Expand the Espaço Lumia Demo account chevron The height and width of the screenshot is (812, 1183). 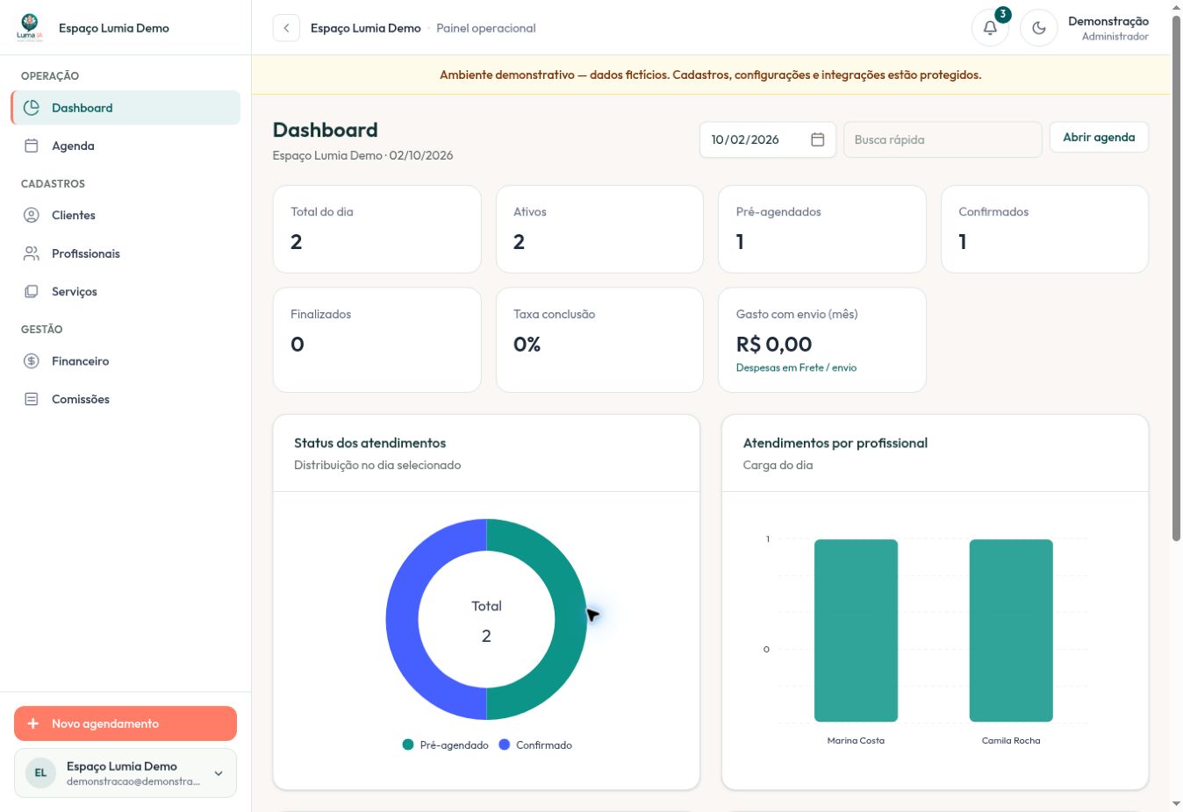point(219,773)
